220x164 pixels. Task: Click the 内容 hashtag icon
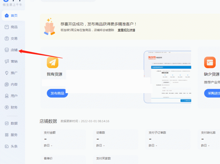(7, 84)
